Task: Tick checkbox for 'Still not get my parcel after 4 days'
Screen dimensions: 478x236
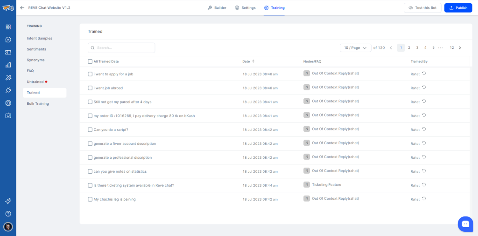Action: [x=90, y=102]
